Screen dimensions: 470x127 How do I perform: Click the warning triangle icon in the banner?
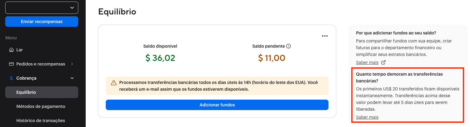coord(114,83)
